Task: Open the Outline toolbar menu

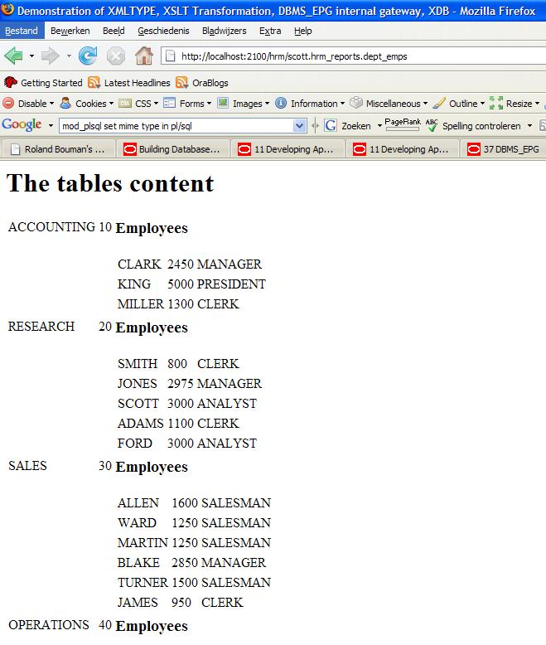Action: coord(459,104)
